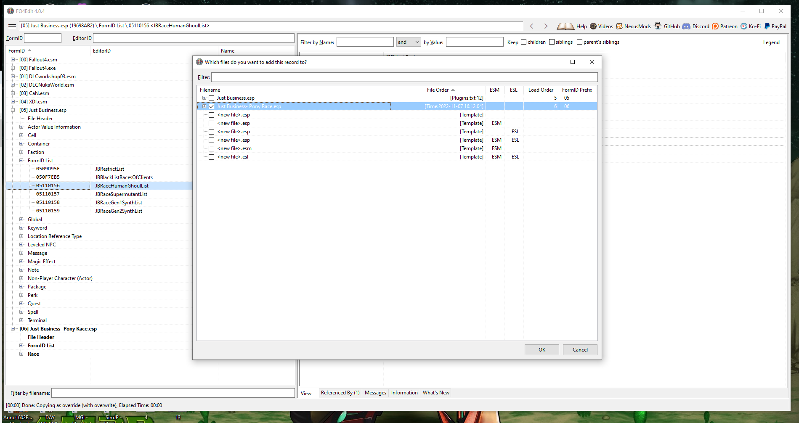Open the 'and' filter operator dropdown
Viewport: 799px width, 423px height.
click(409, 42)
